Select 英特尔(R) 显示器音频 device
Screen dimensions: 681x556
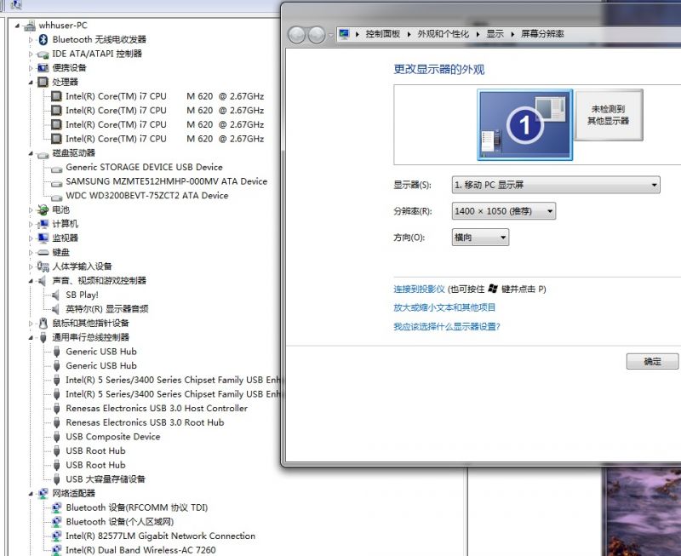tap(107, 309)
